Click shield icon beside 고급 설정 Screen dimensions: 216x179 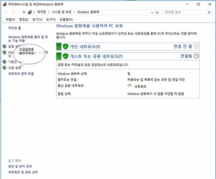tap(4, 68)
